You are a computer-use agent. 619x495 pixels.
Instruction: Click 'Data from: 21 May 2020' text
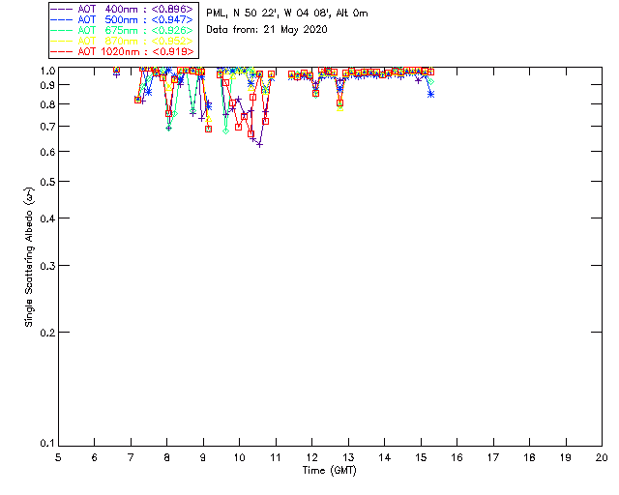click(x=267, y=30)
